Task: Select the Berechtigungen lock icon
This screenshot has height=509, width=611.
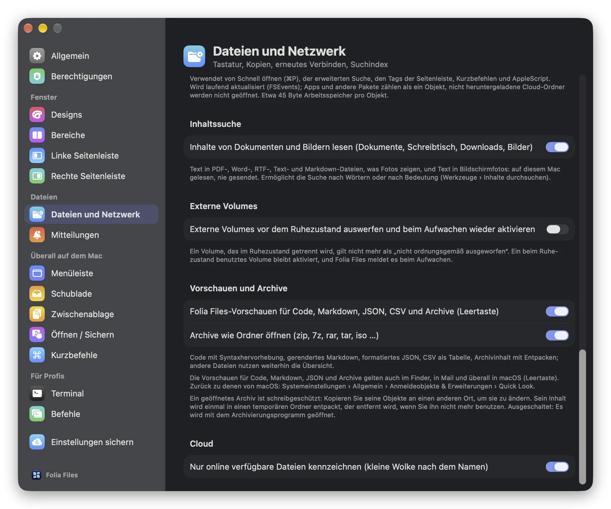Action: (37, 76)
